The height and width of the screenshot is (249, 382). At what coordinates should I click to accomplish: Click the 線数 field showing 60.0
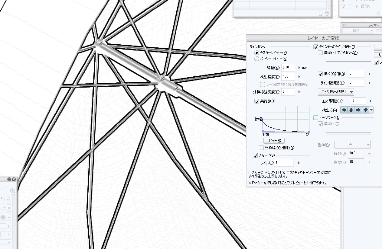point(356,153)
